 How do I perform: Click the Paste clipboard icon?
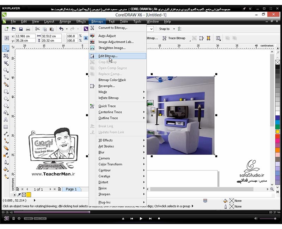pyautogui.click(x=51, y=29)
